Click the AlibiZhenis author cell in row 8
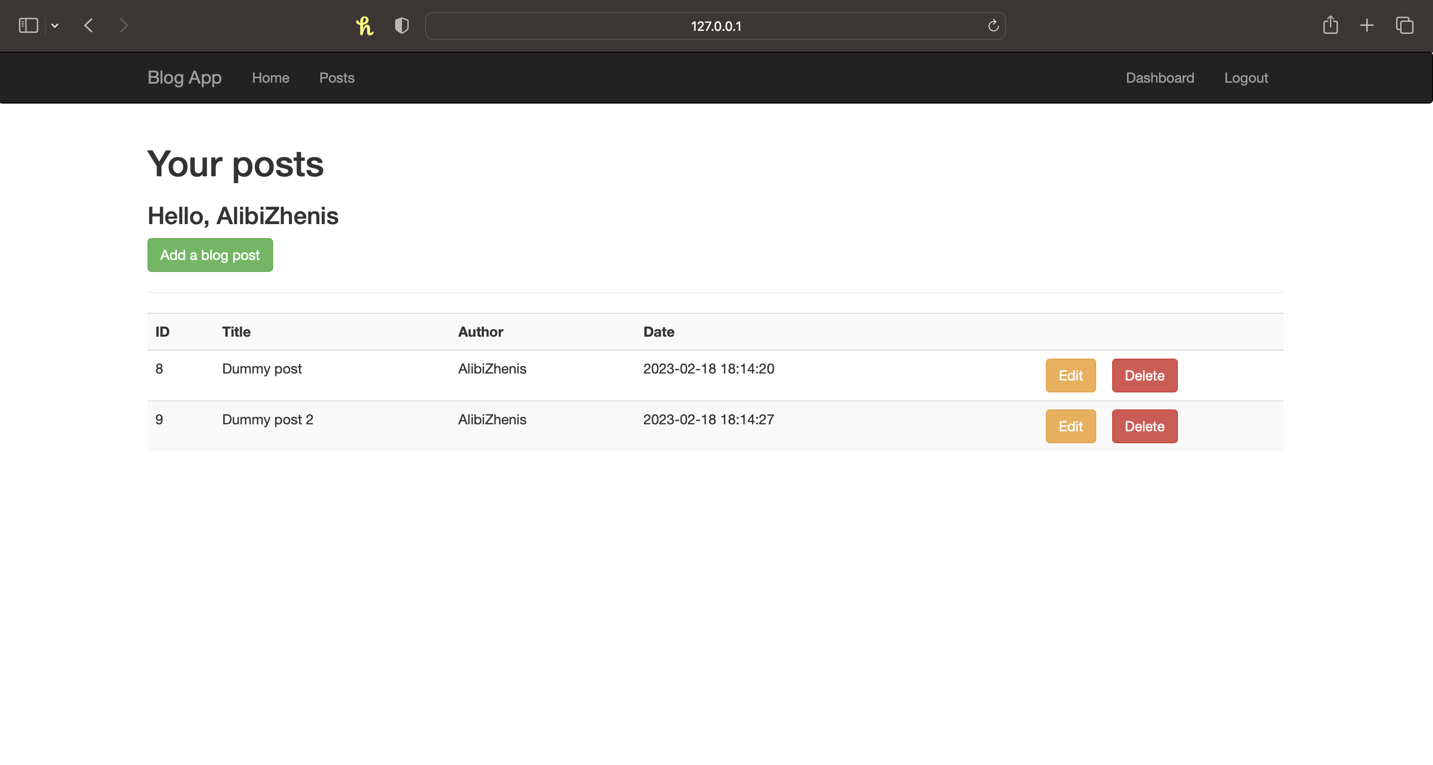The width and height of the screenshot is (1433, 765). (492, 369)
